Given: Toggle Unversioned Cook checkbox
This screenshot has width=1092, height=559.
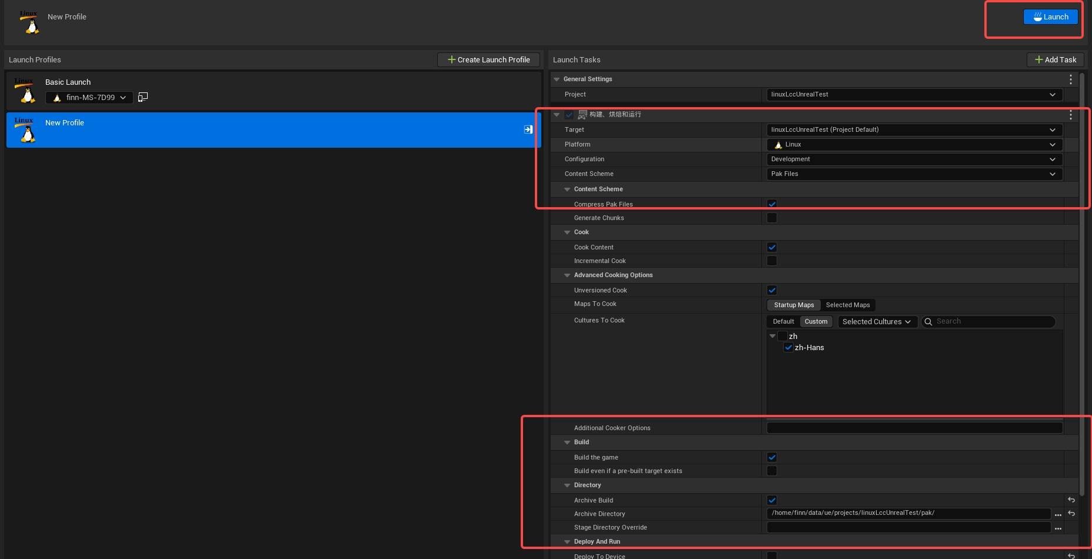Looking at the screenshot, I should (x=772, y=290).
